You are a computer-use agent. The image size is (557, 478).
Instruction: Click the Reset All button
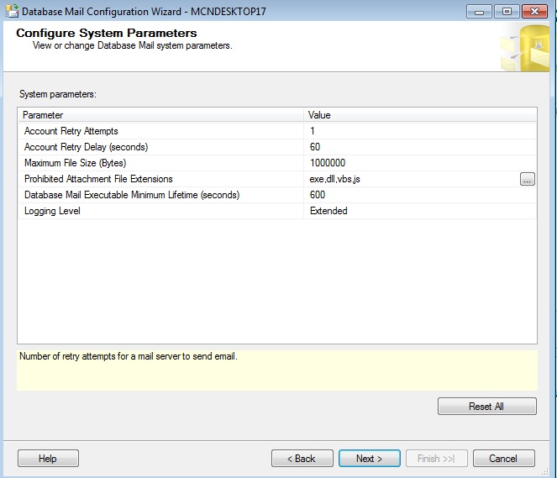tap(487, 407)
